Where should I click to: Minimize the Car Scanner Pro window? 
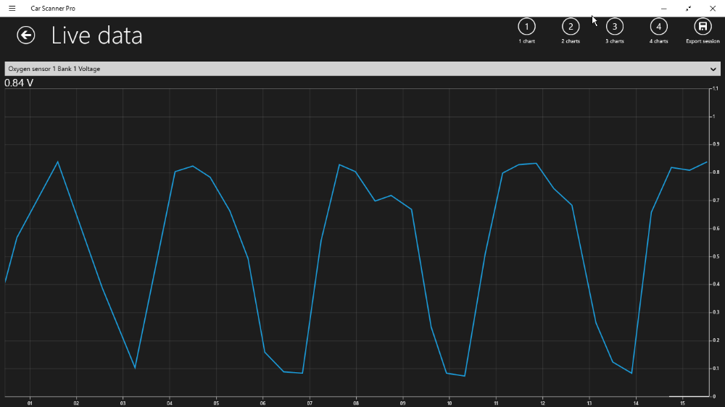[x=663, y=8]
